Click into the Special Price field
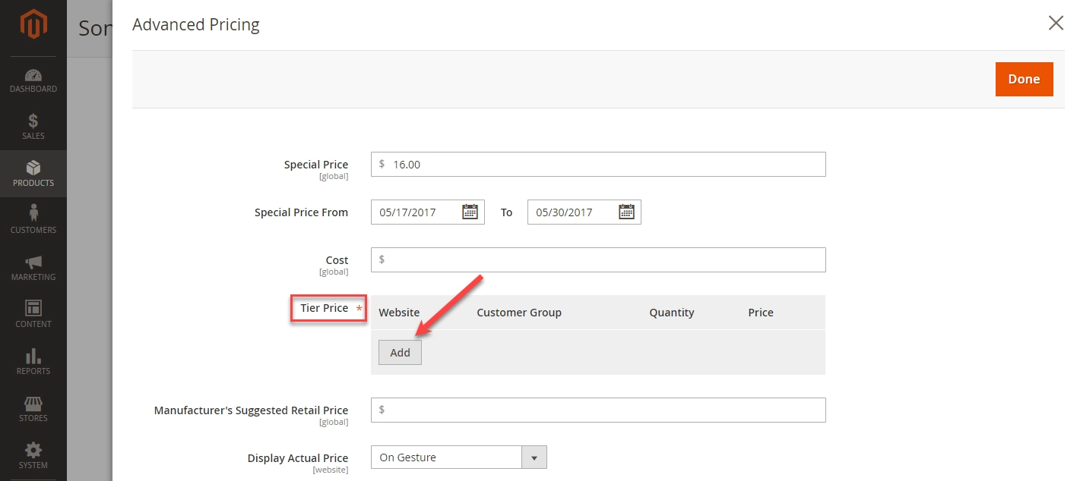This screenshot has height=481, width=1080. point(598,165)
